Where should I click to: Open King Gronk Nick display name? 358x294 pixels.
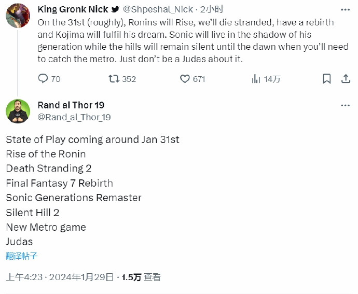click(73, 9)
